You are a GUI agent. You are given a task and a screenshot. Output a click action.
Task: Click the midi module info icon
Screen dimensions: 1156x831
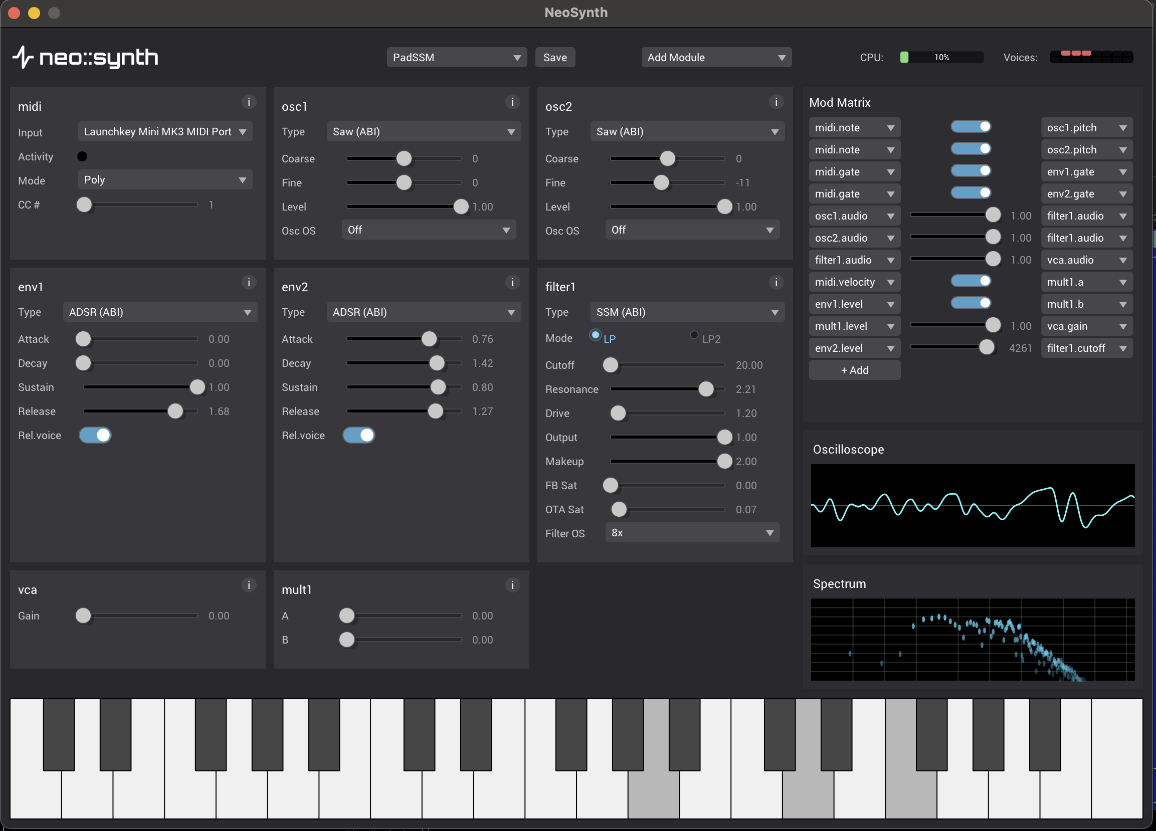249,102
